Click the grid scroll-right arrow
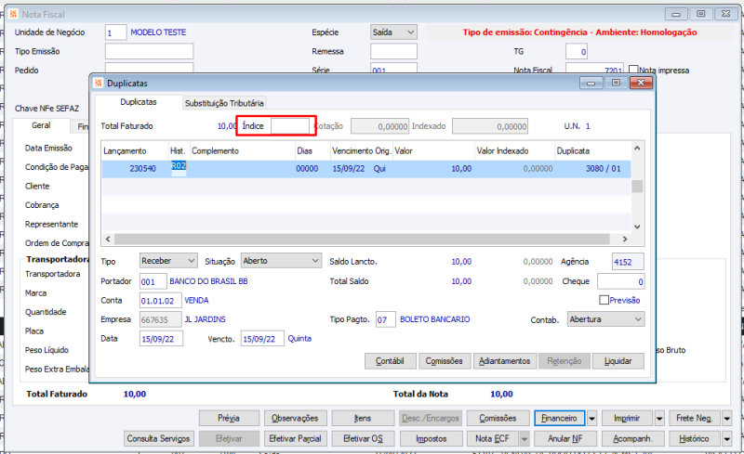Screen dimensions: 744x454 click(x=625, y=239)
